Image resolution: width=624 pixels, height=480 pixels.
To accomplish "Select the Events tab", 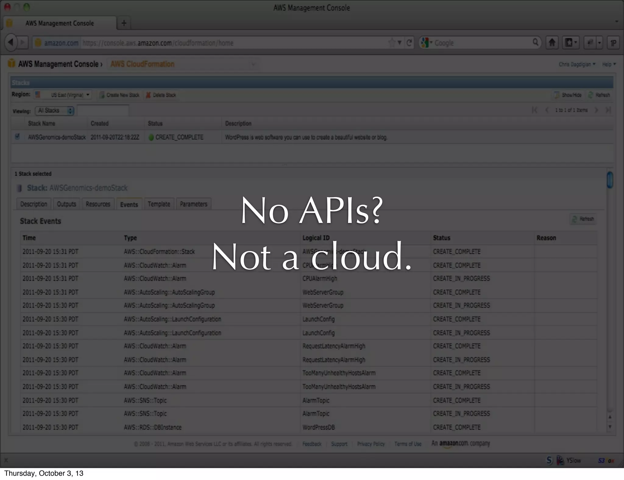I will coord(129,204).
